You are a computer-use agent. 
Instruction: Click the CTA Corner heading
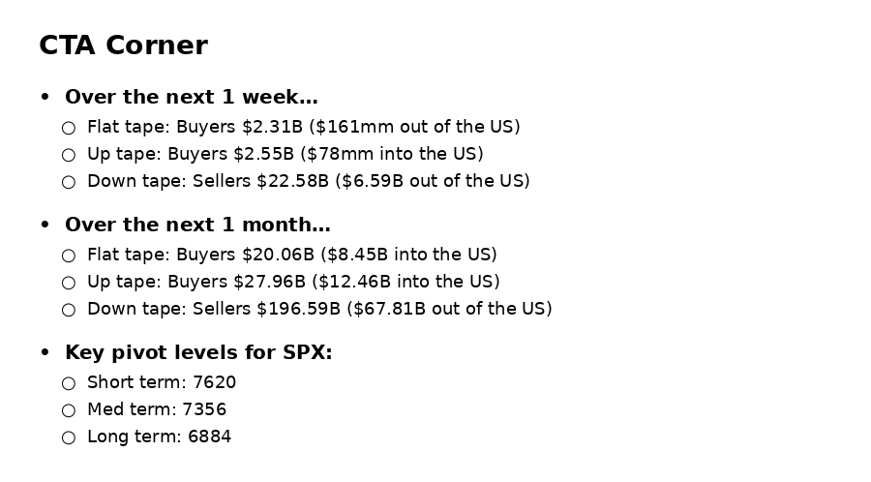123,45
